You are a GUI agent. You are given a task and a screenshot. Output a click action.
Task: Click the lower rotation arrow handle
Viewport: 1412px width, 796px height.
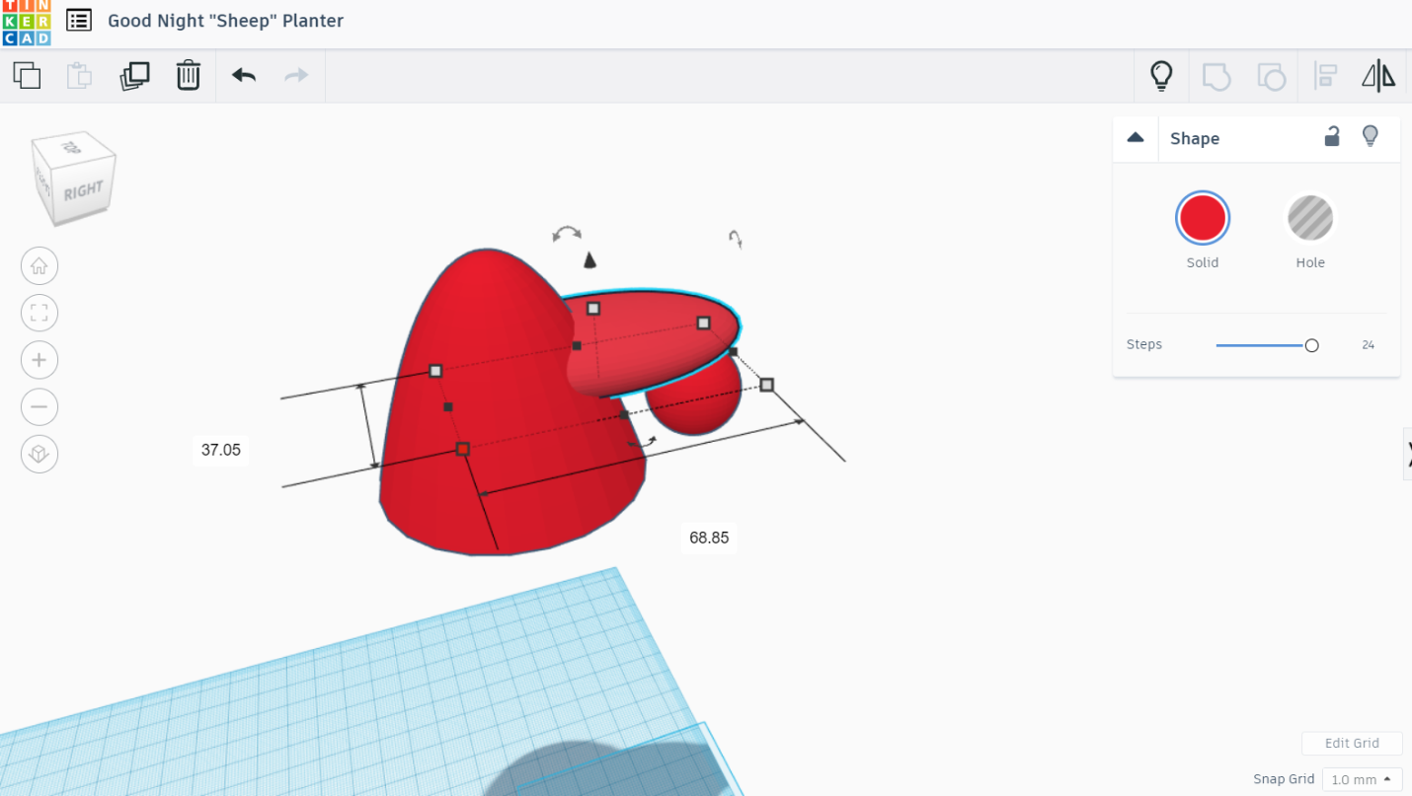(642, 445)
